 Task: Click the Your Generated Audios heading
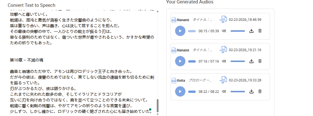pyautogui.click(x=190, y=2)
